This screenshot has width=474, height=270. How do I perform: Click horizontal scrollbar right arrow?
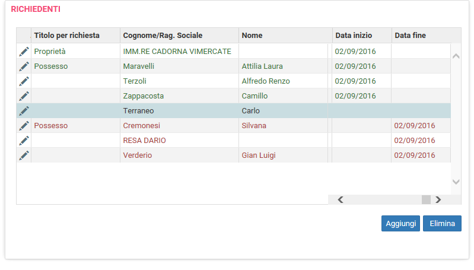pos(438,199)
